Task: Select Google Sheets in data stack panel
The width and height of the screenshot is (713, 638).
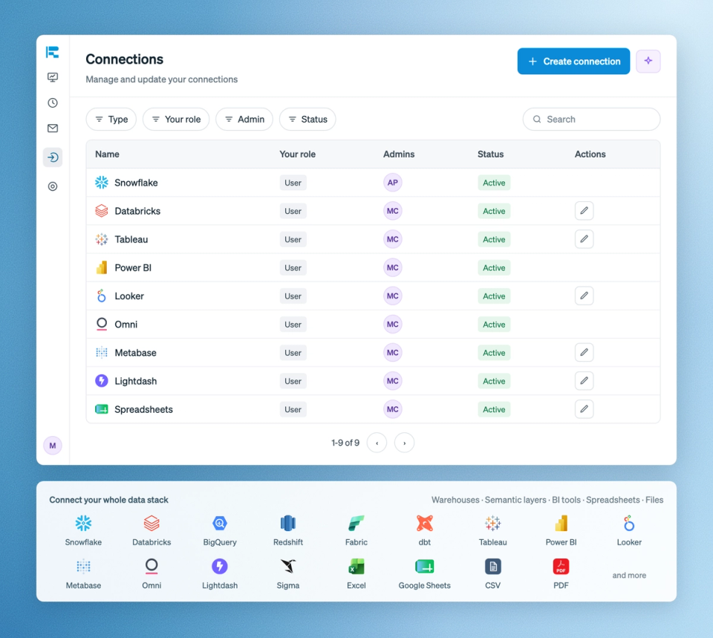Action: tap(424, 574)
